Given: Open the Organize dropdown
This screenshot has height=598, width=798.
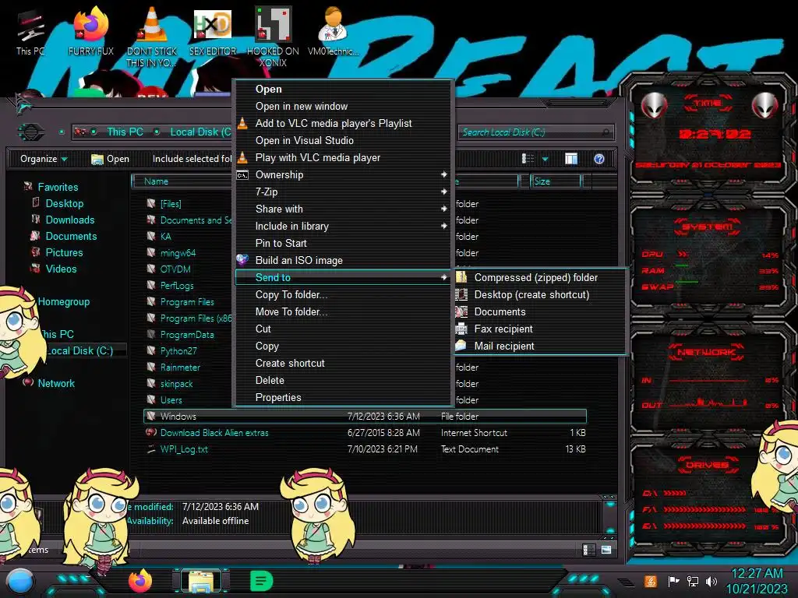Looking at the screenshot, I should click(x=44, y=159).
